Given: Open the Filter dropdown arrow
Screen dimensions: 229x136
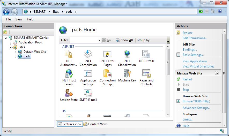Looking at the screenshot, I should 99,40.
